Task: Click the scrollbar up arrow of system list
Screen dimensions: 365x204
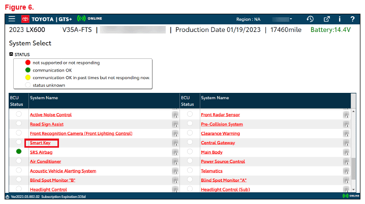Action: tap(353, 112)
